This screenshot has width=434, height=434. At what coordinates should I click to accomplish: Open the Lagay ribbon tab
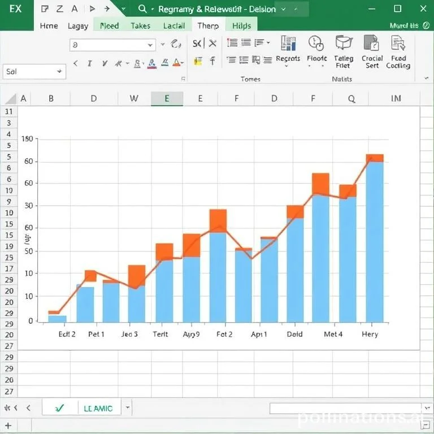78,26
